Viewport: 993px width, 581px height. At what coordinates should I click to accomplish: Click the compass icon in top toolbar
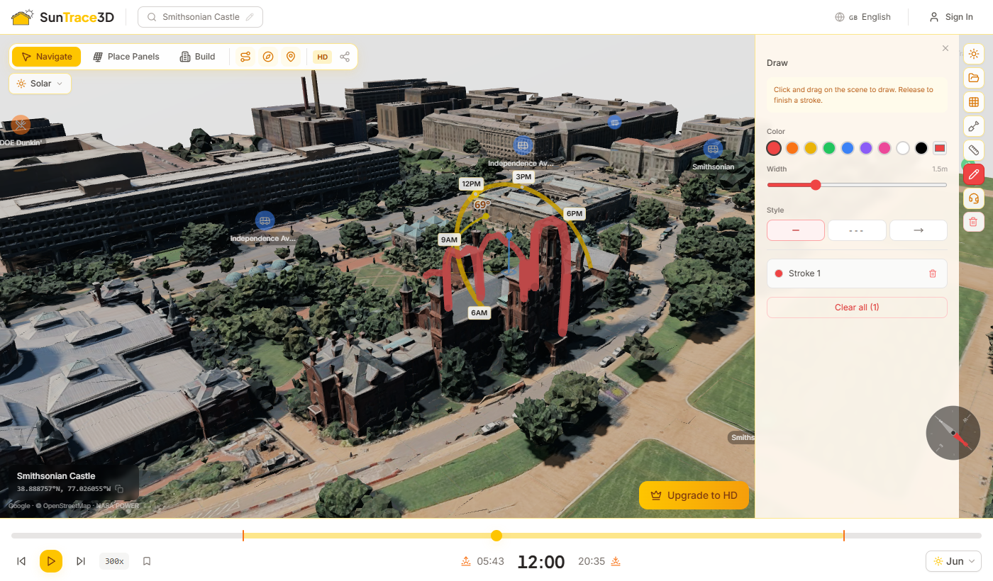point(268,57)
